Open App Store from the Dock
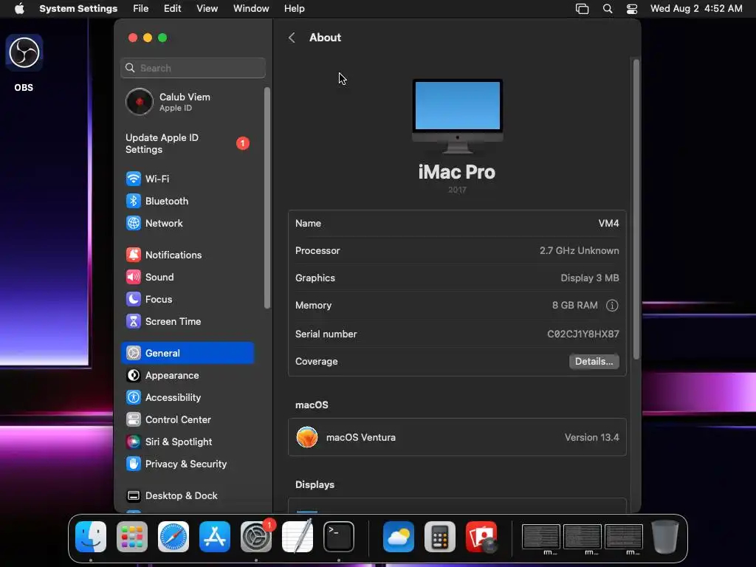 (215, 537)
